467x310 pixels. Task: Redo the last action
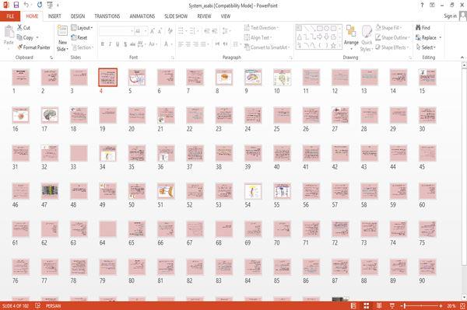click(x=40, y=5)
